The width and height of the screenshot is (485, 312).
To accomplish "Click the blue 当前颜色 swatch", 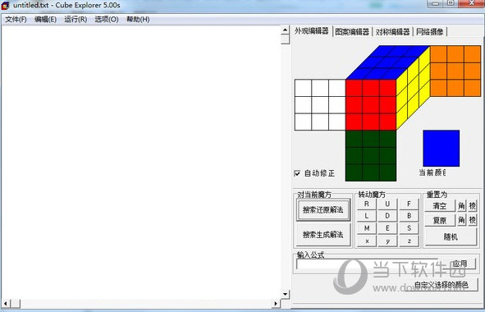I will point(441,149).
